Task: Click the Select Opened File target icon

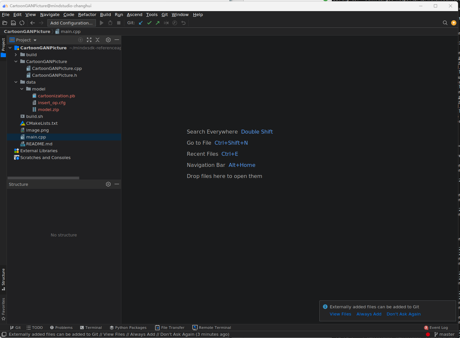Action: [80, 40]
